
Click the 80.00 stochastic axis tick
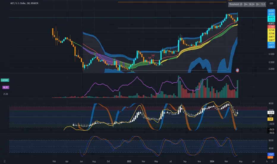(271, 140)
